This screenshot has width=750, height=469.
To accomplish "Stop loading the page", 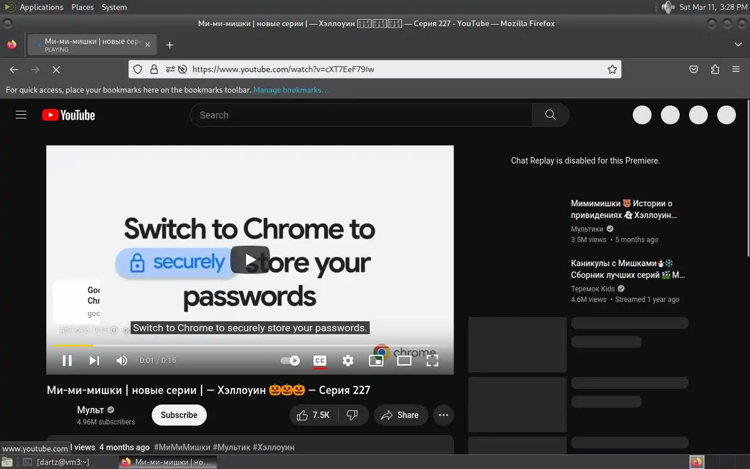I will point(56,69).
